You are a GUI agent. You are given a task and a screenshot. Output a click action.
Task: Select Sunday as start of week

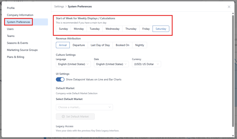[63, 29]
